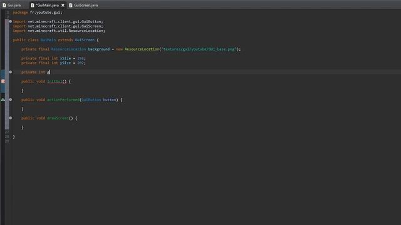Click the Java file icon on GuiScreen.java tab

pos(70,5)
